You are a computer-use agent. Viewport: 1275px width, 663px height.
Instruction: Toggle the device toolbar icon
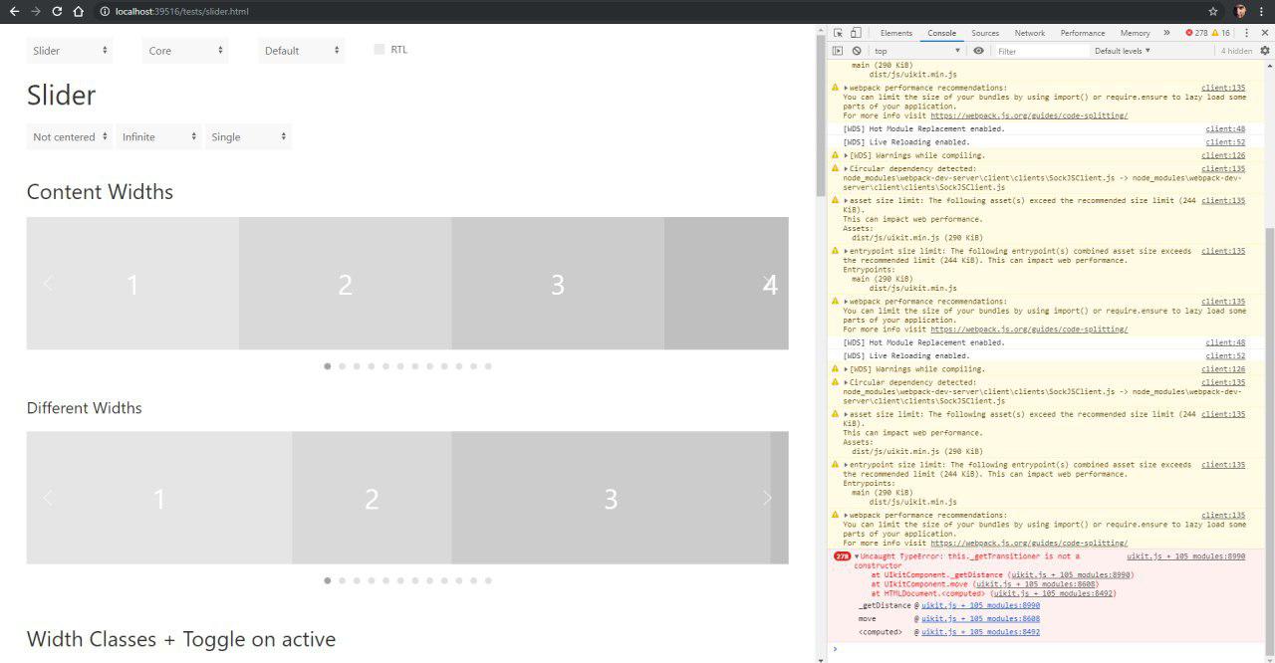854,32
